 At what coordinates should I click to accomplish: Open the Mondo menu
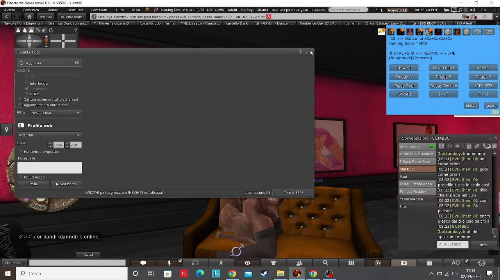tap(53, 10)
